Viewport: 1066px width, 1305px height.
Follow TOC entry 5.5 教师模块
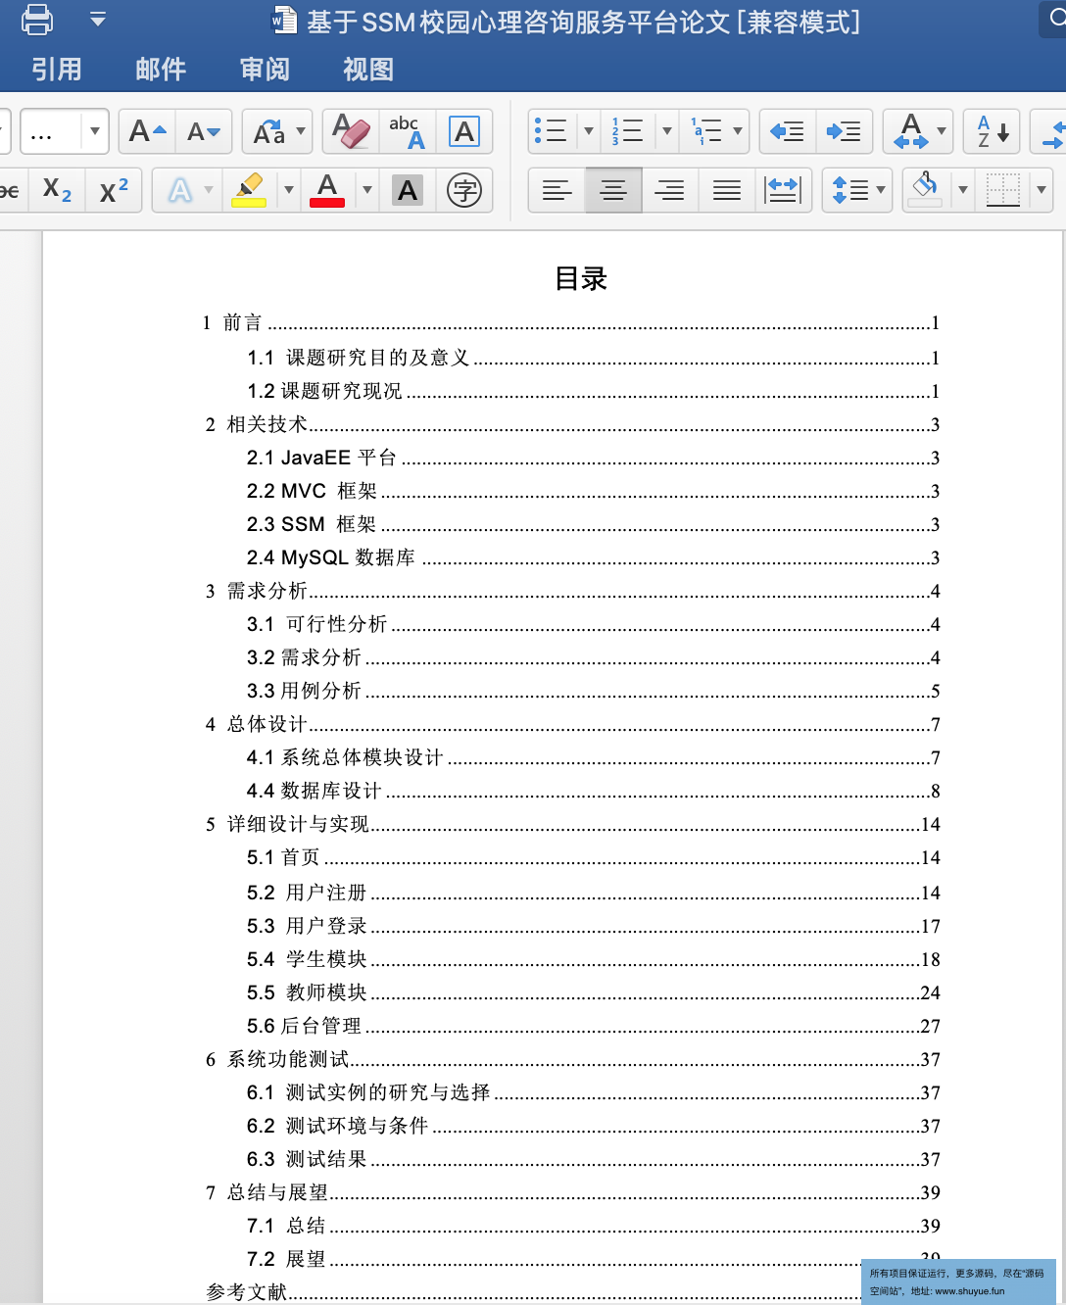594,992
